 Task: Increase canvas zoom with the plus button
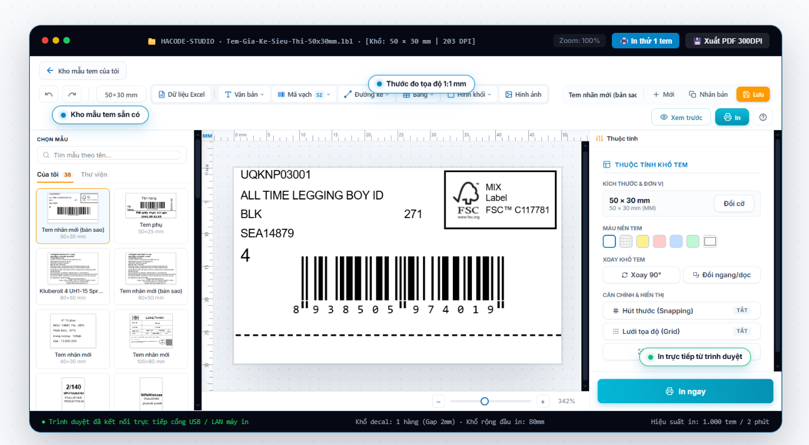tap(543, 401)
